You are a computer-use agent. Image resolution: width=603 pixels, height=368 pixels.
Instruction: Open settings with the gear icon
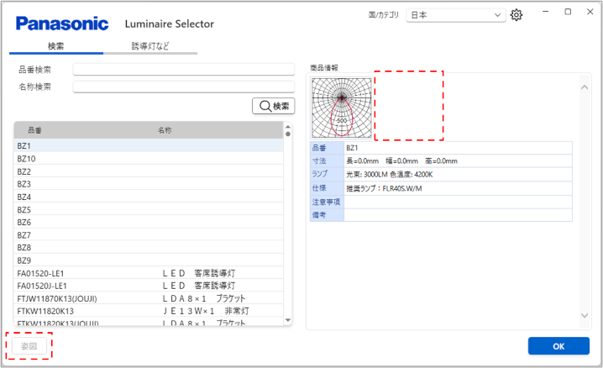pyautogui.click(x=516, y=15)
